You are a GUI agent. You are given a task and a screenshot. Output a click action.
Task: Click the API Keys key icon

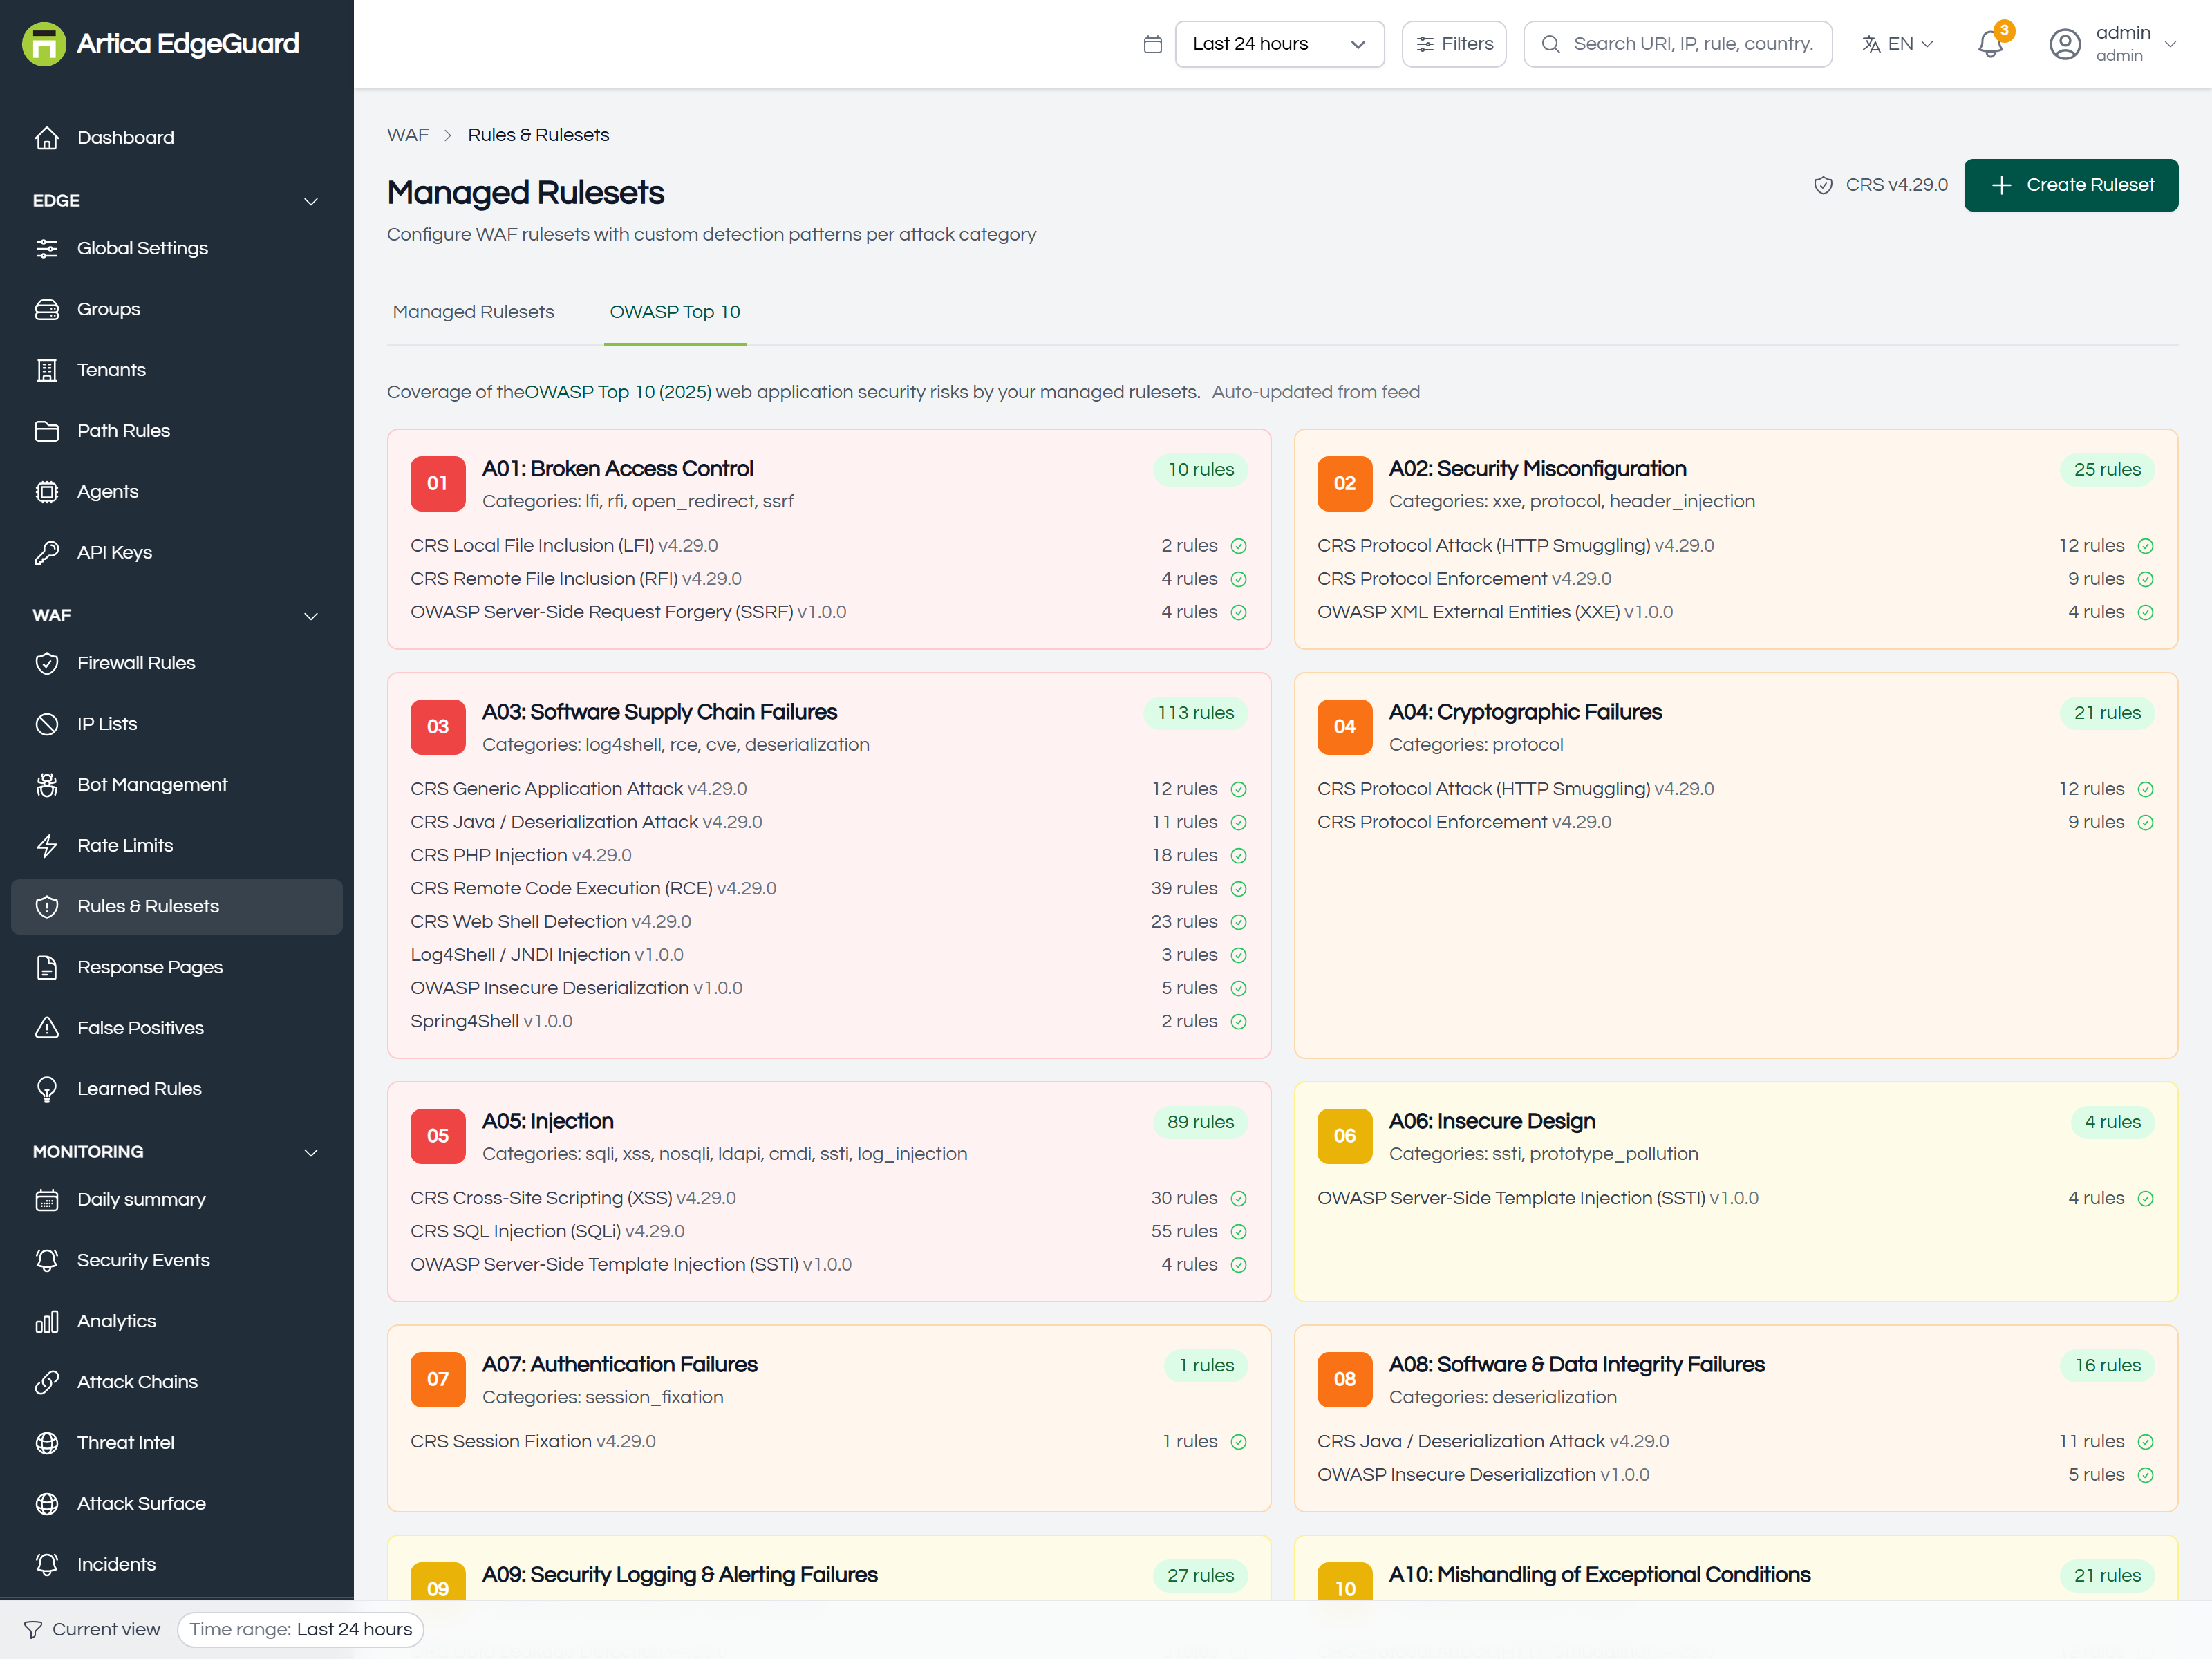(47, 553)
